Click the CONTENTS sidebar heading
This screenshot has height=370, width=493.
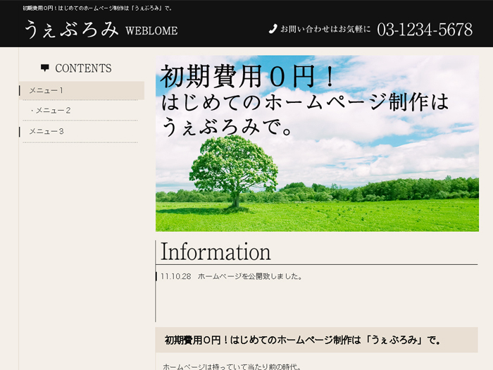[83, 68]
